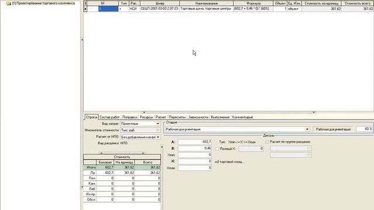Click the Тип column header
Image resolution: width=374 pixels, height=210 pixels.
coord(124,3)
